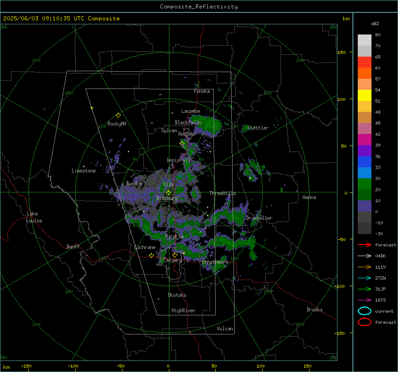Screen dimensions: 398x372
Task: Click the yellow diamond marker below Cochrane
Action: (x=151, y=255)
